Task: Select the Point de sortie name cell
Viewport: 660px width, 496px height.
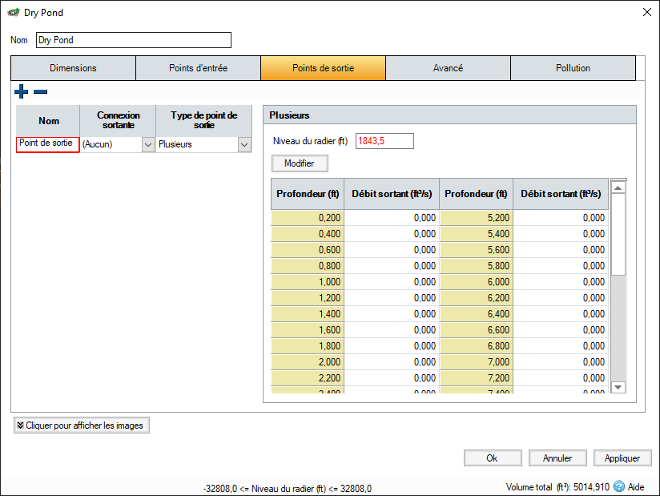Action: pos(47,144)
